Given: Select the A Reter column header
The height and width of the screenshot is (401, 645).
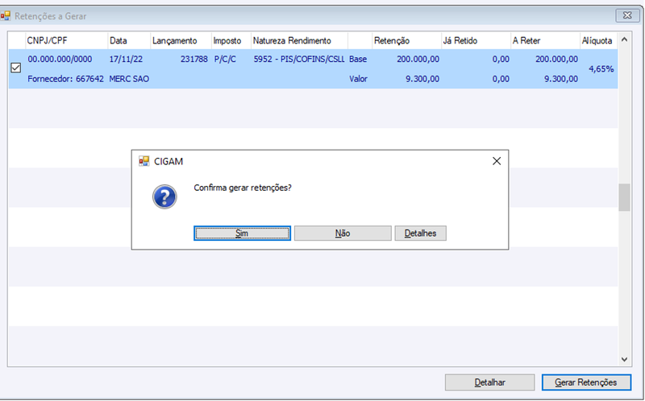Looking at the screenshot, I should [x=546, y=41].
